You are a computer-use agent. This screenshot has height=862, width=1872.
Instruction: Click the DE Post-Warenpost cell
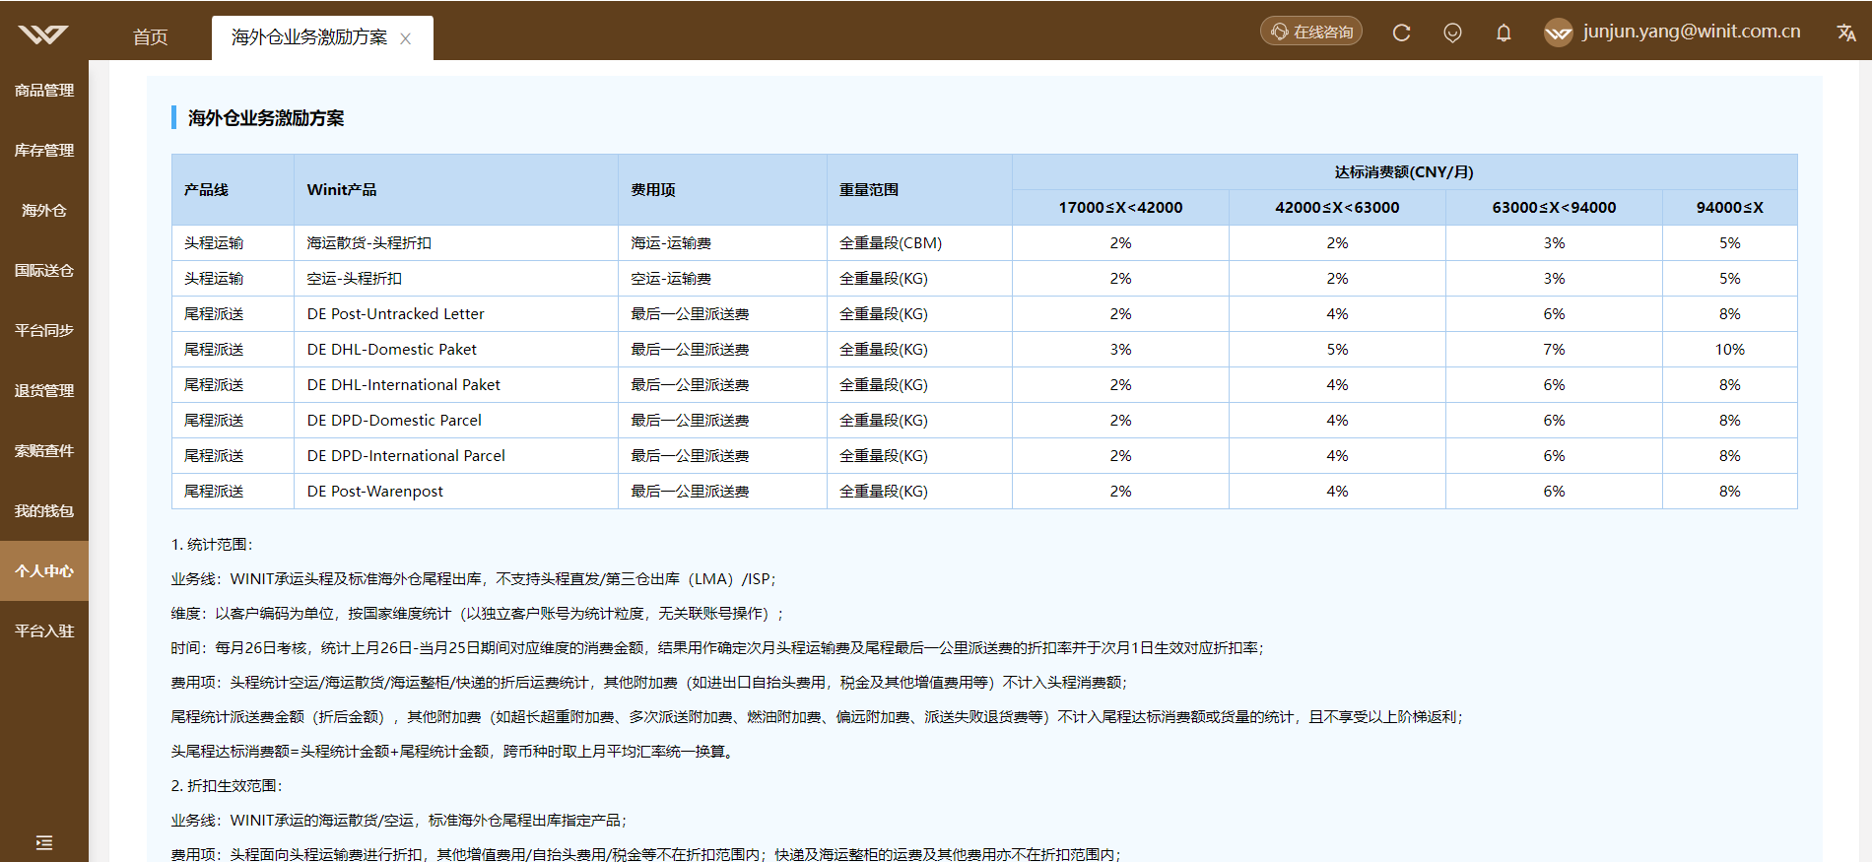pos(456,492)
